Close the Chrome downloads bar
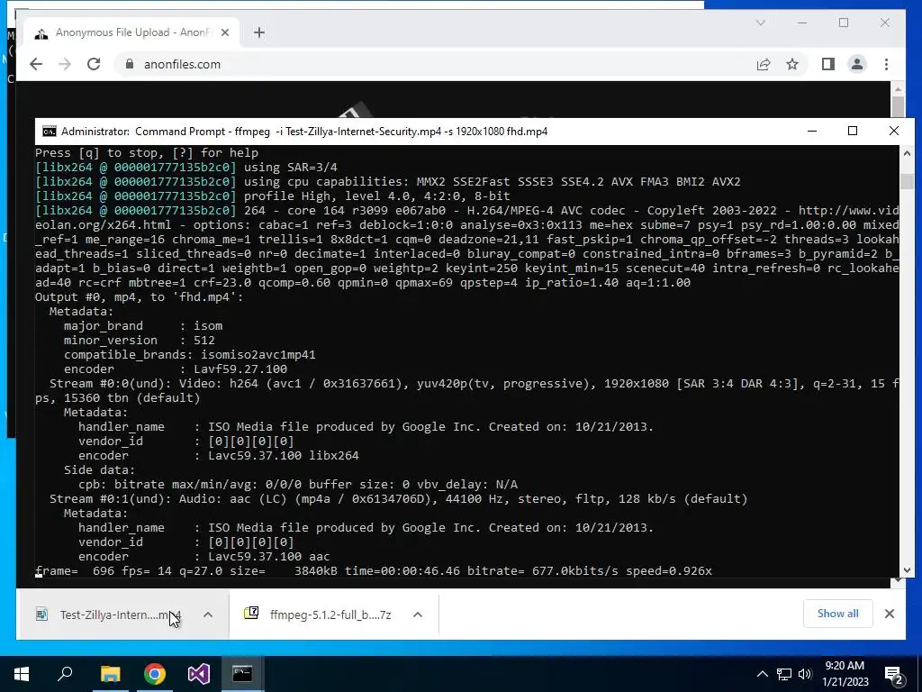 point(889,614)
